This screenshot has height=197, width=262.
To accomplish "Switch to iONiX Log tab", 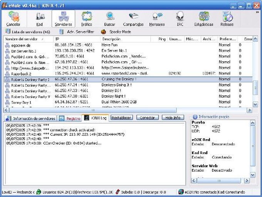I will [x=96, y=118].
